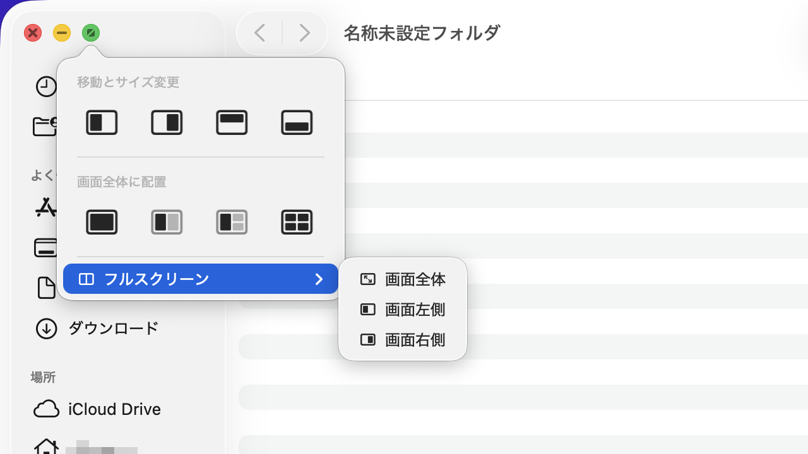Click the iCloud Drive cloud icon
This screenshot has height=454, width=808.
click(46, 409)
